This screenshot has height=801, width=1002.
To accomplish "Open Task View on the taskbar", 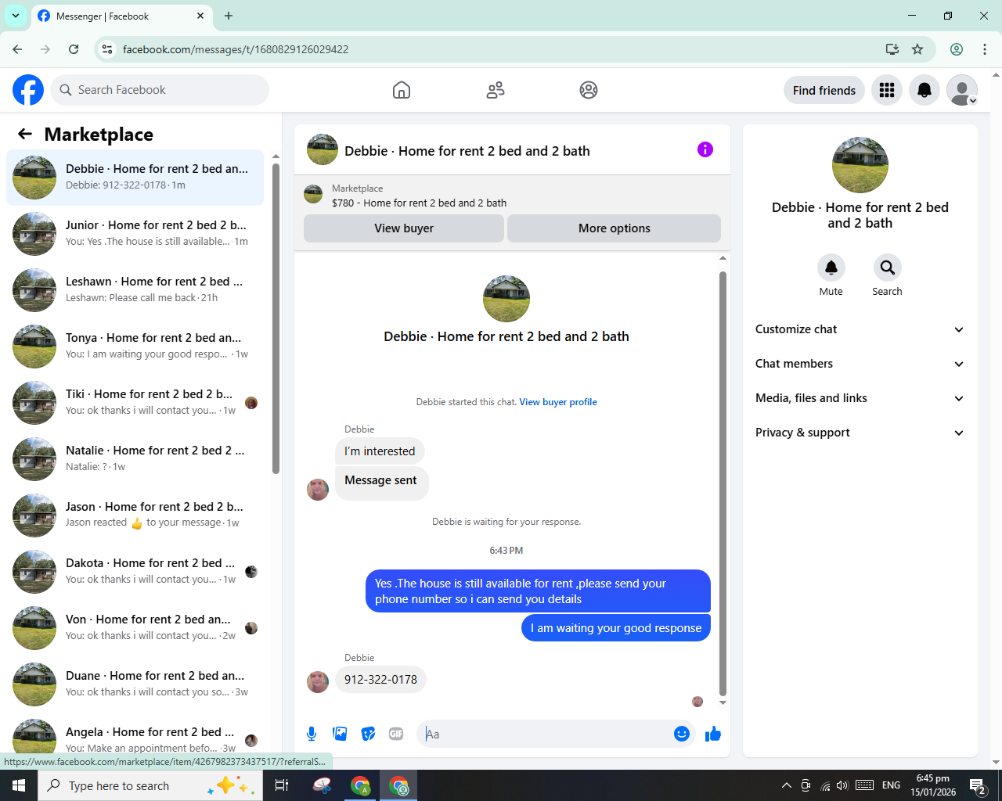I will click(x=282, y=785).
